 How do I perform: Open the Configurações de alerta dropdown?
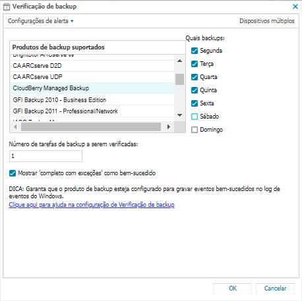pos(41,21)
